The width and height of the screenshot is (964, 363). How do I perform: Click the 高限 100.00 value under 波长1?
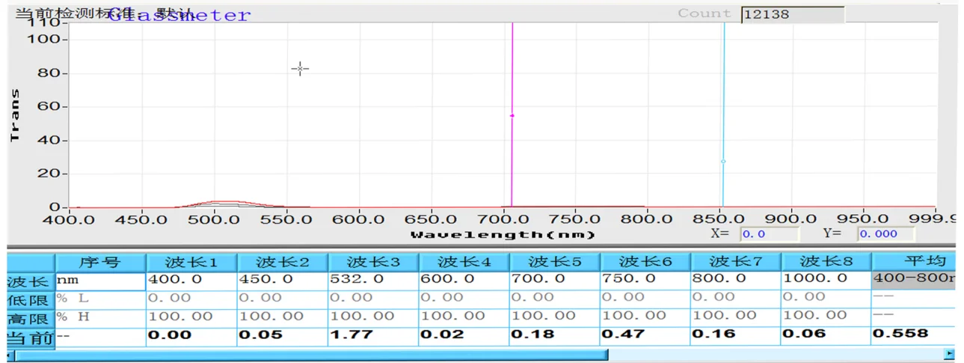click(191, 318)
